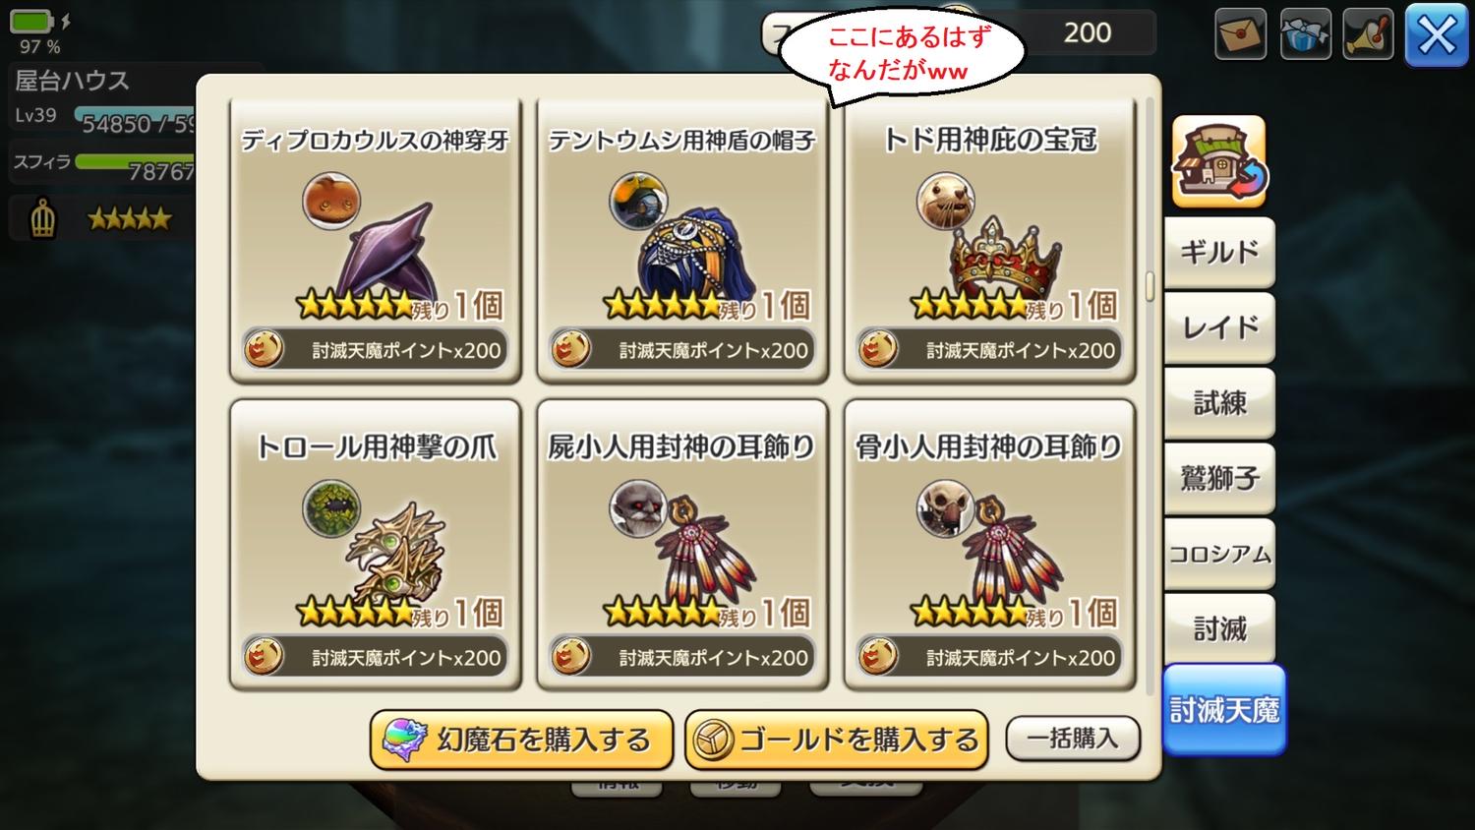Click the shop exchange house icon

[1219, 161]
